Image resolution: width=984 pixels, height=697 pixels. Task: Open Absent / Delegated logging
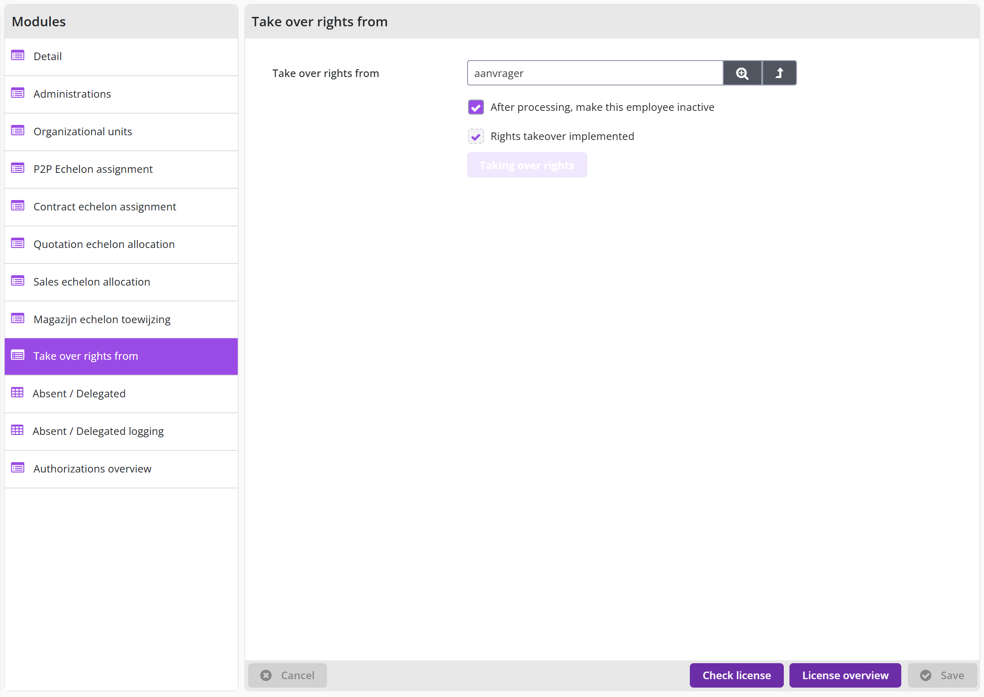coord(121,431)
